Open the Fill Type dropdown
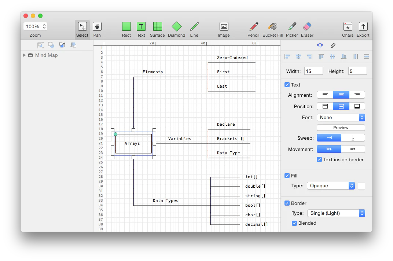393x261 pixels. (331, 186)
